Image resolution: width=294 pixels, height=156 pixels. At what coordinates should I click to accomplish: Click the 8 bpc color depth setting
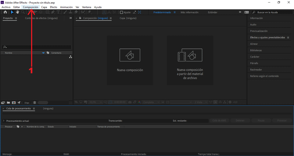point(27,103)
